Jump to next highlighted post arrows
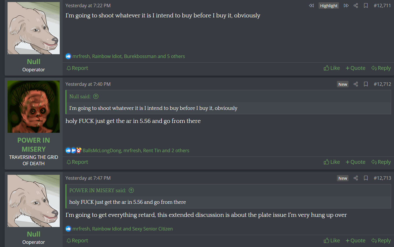This screenshot has width=394, height=247. [x=346, y=6]
